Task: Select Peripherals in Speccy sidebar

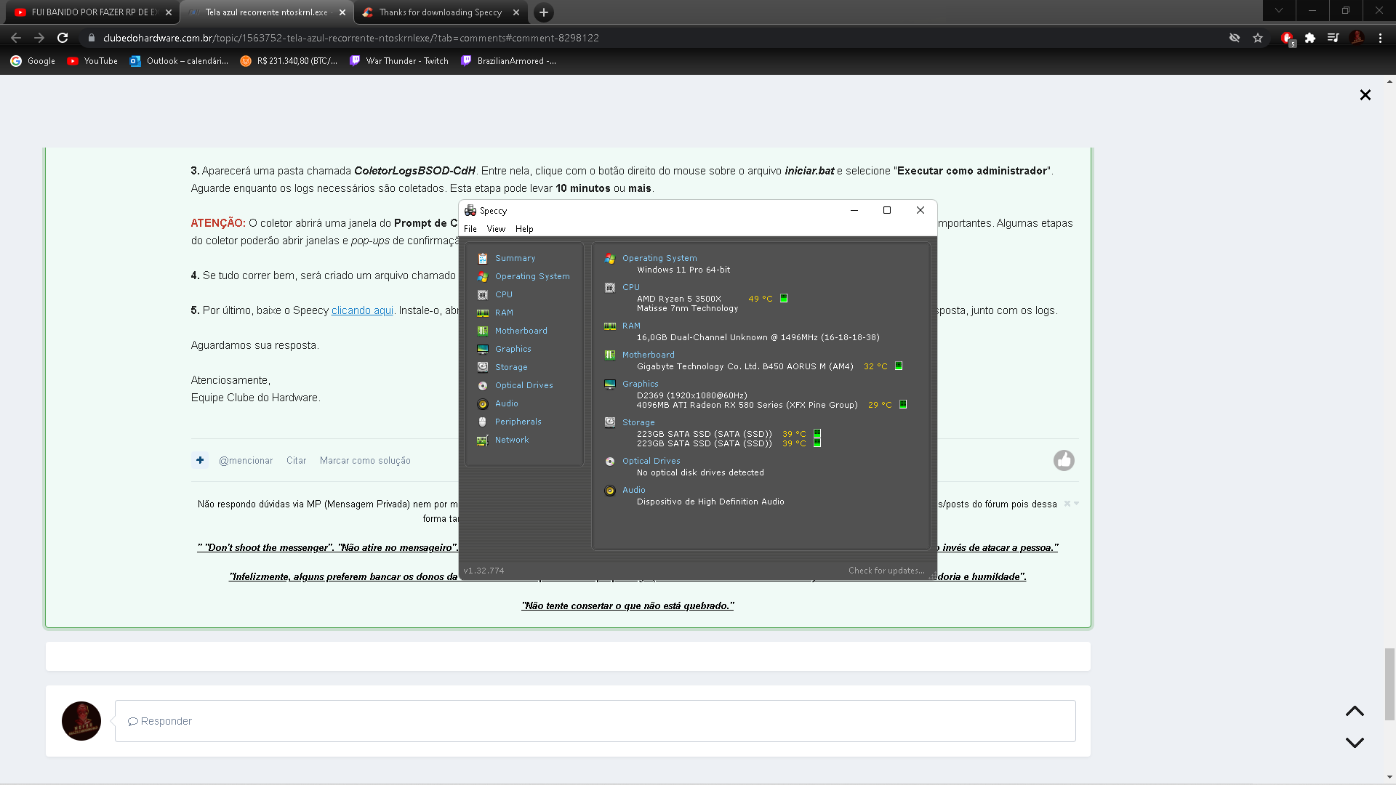Action: 518,422
